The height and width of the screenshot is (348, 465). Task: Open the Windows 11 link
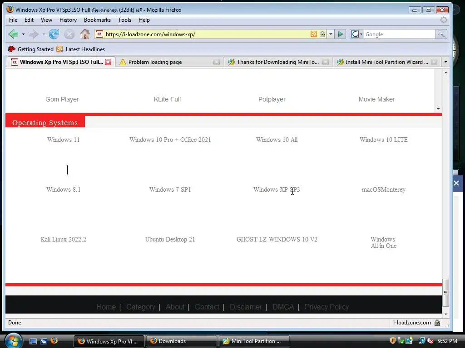64,140
